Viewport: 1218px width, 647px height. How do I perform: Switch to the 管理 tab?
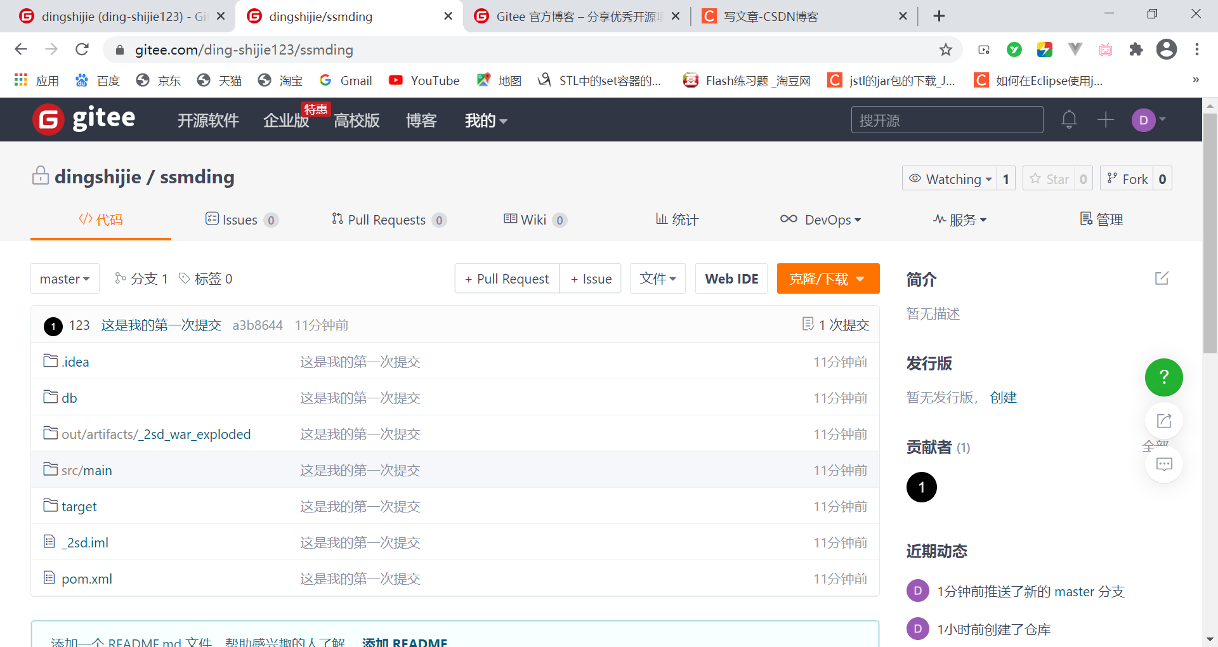pos(1101,219)
